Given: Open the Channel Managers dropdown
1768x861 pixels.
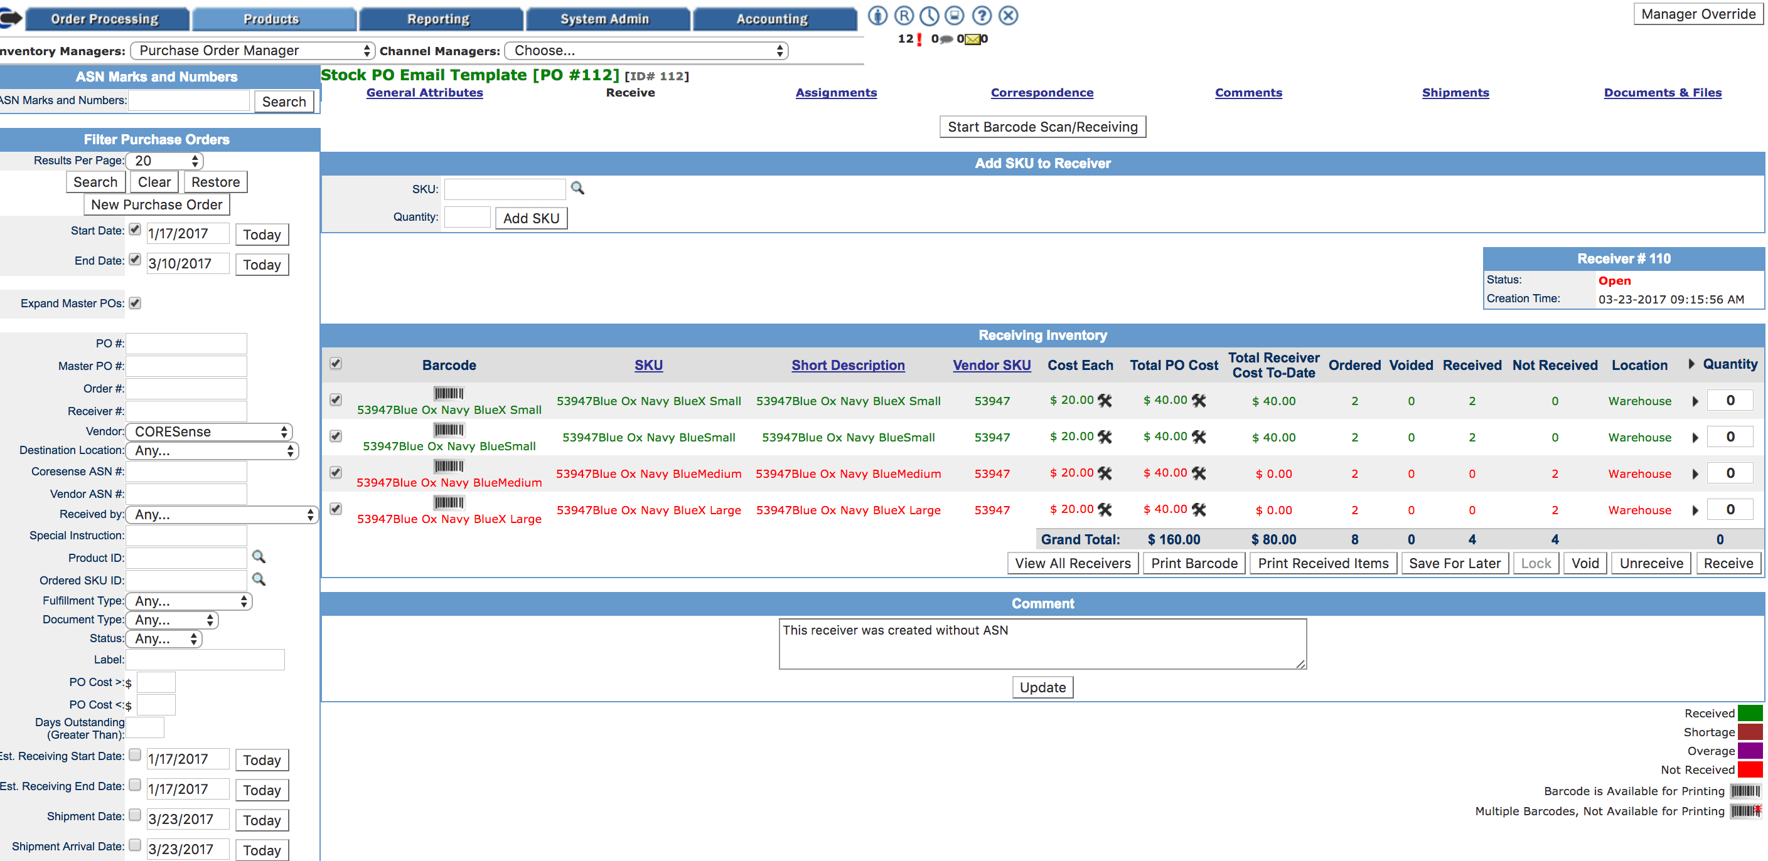Looking at the screenshot, I should click(646, 51).
